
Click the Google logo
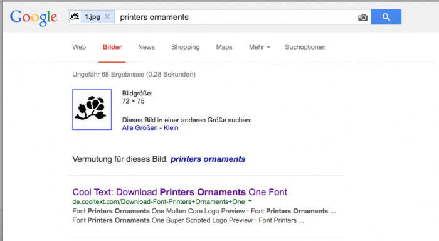coord(34,18)
